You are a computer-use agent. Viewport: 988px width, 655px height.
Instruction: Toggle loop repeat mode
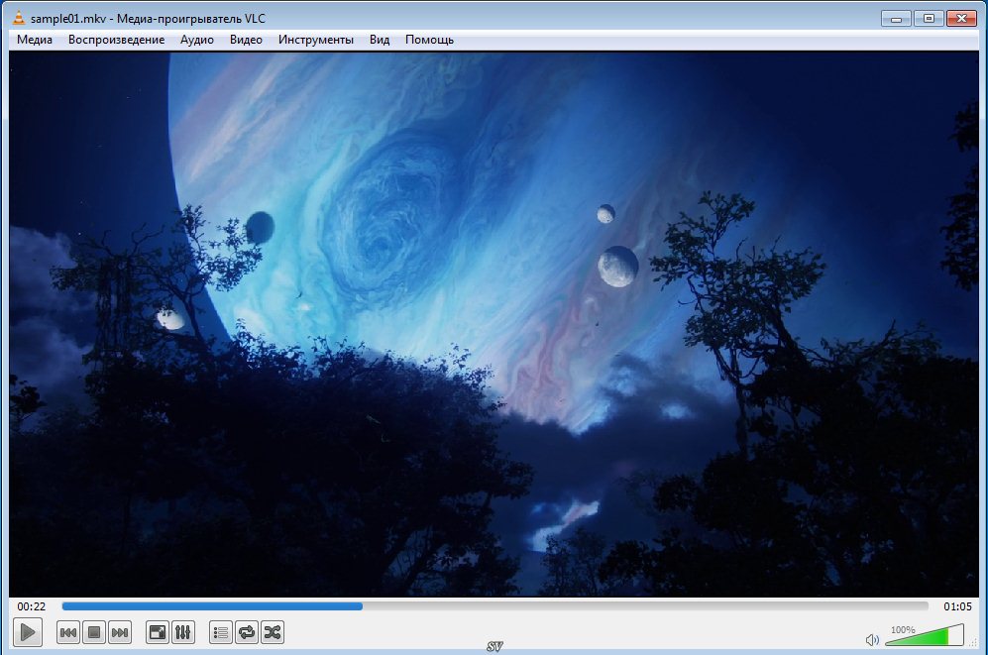[x=247, y=632]
